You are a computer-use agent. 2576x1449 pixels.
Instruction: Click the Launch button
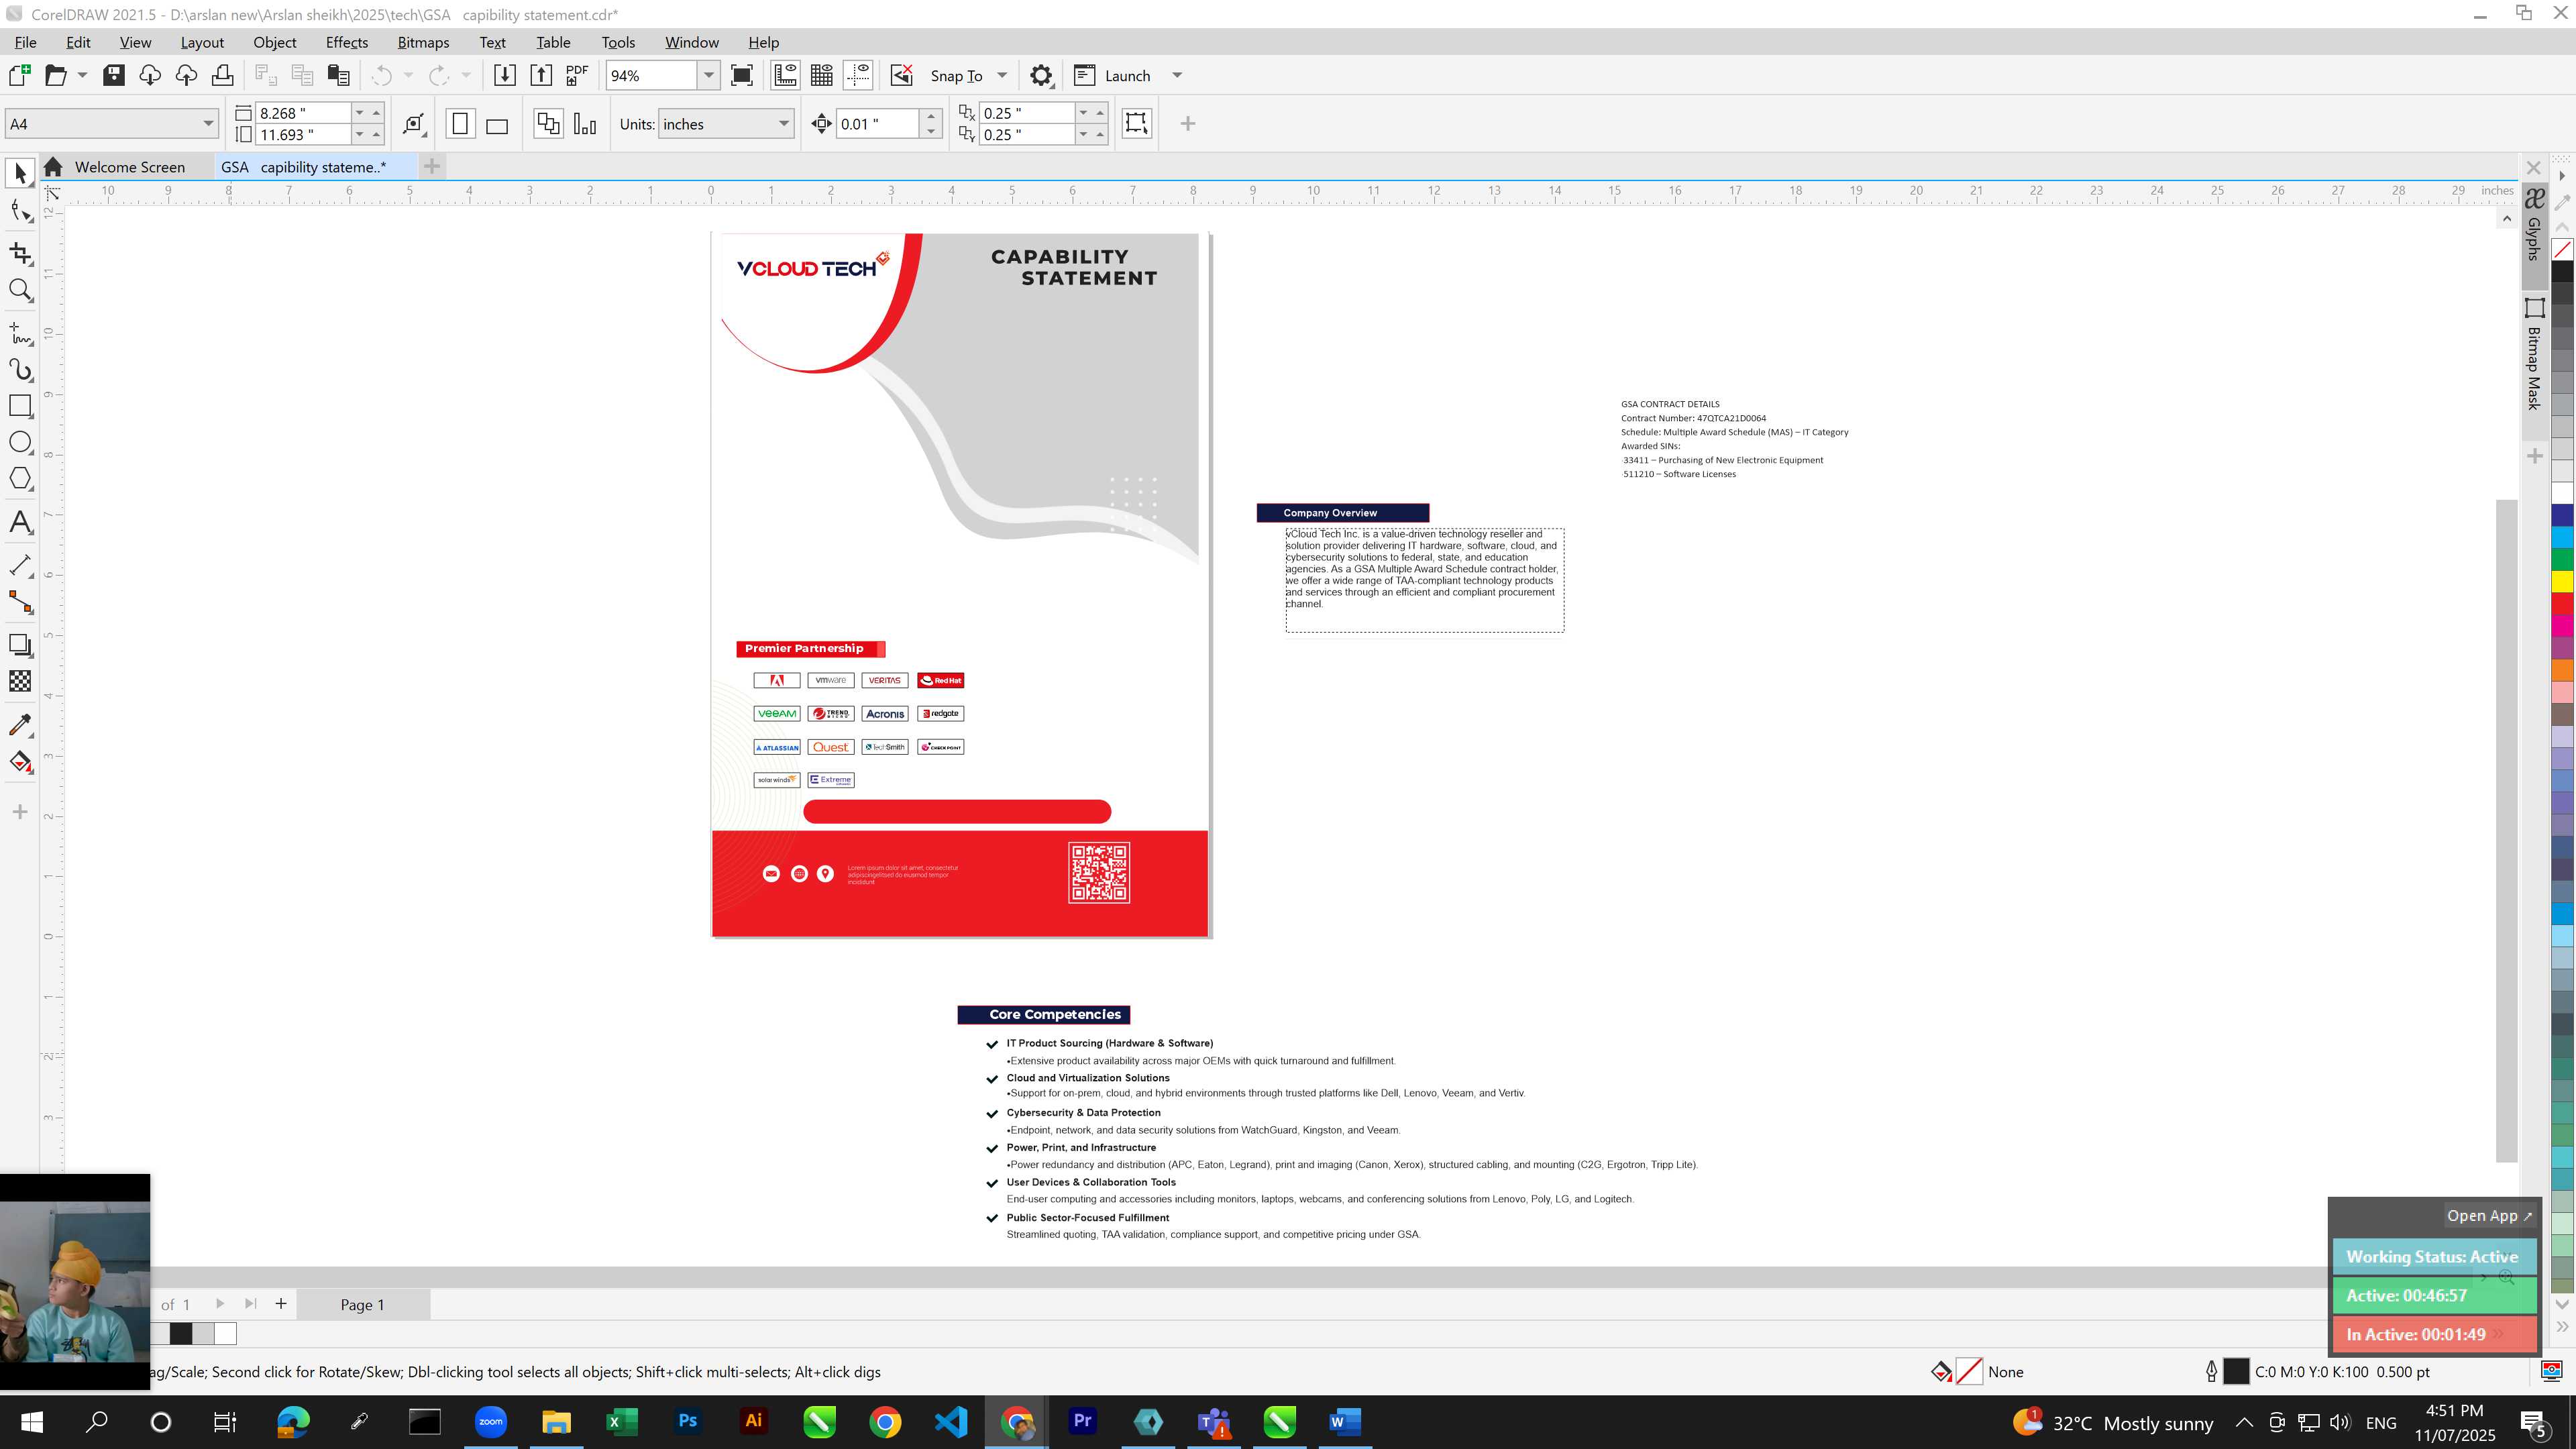[x=1112, y=75]
